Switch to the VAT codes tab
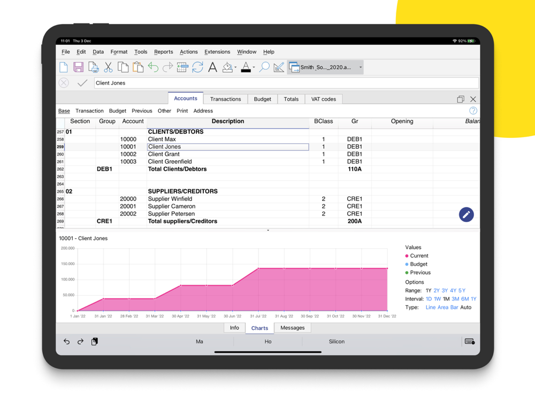This screenshot has height=401, width=535. pos(324,99)
